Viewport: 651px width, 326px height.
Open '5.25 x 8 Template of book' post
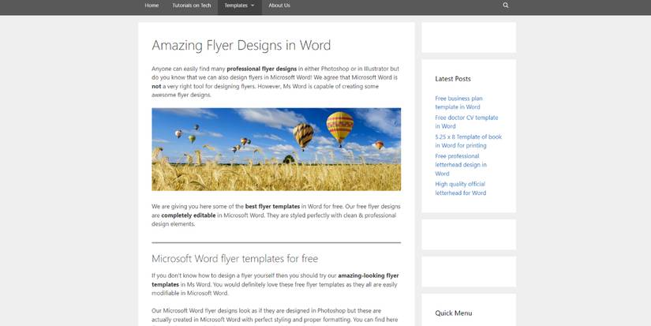pyautogui.click(x=468, y=141)
